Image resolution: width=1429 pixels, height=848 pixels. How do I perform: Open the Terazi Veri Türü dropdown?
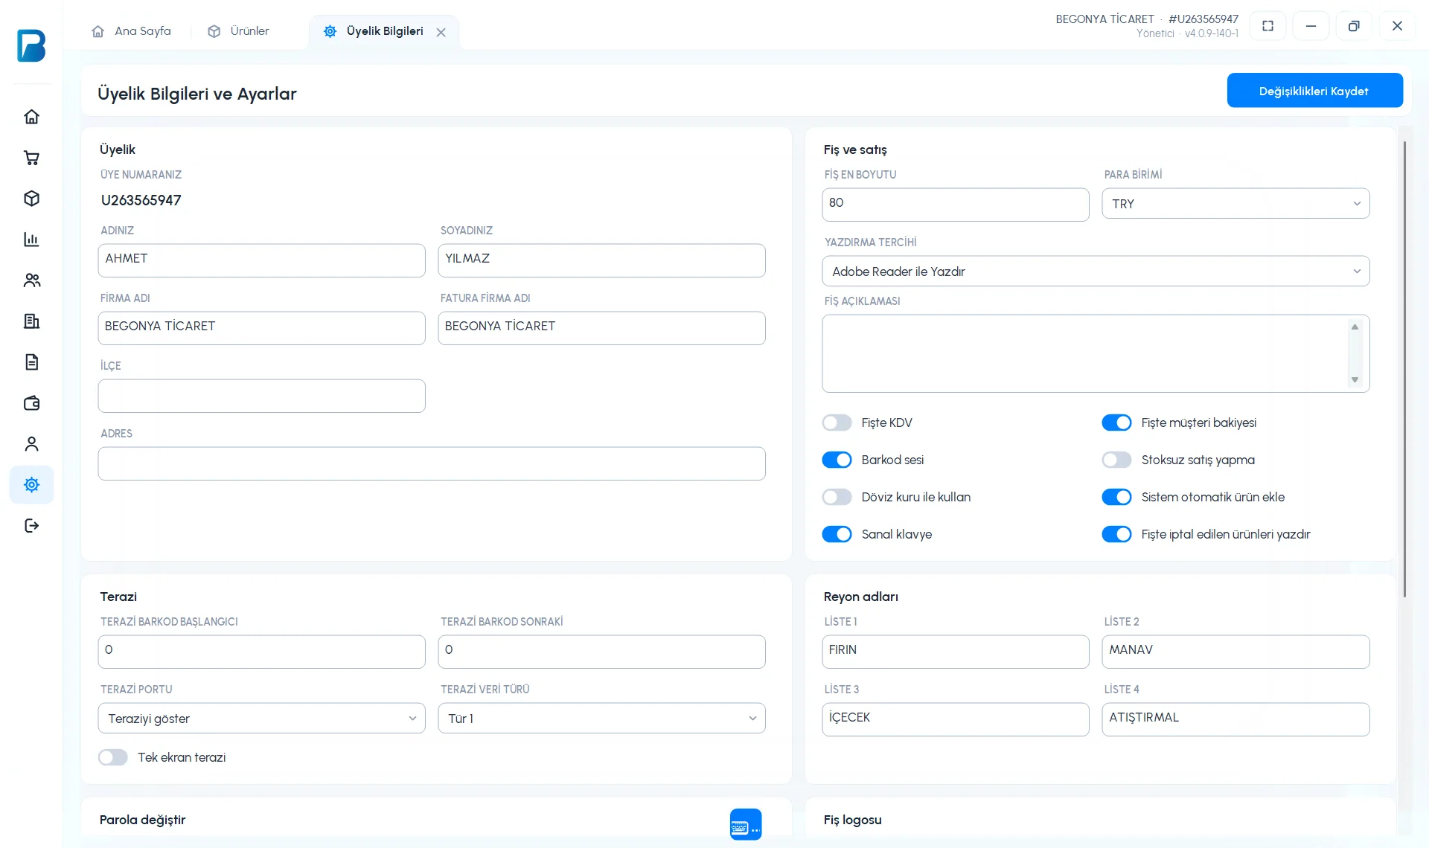pyautogui.click(x=601, y=719)
